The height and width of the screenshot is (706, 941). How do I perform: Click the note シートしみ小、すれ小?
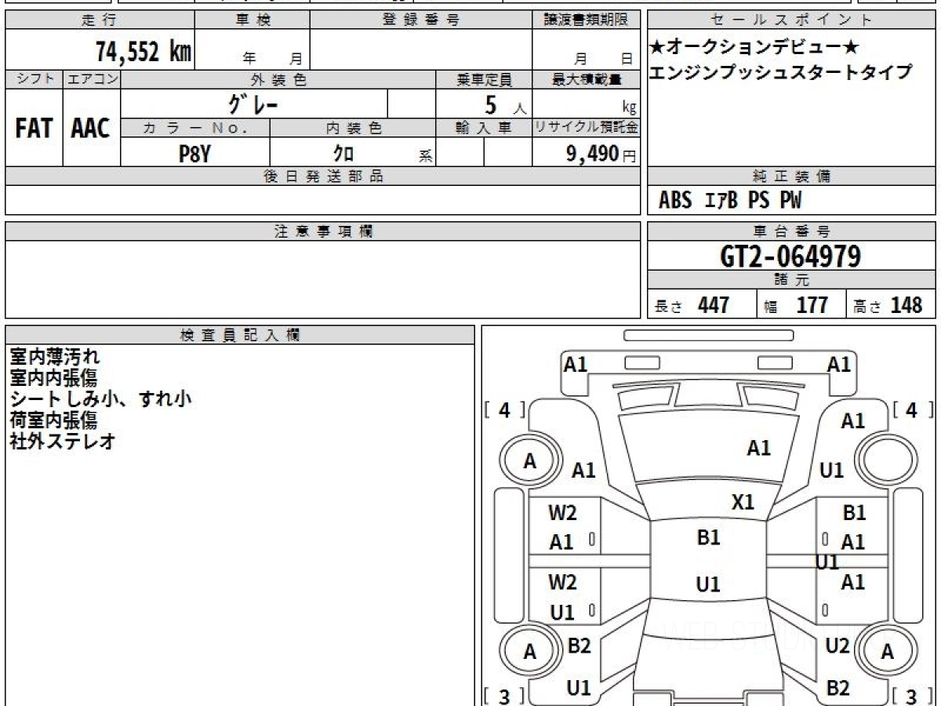100,398
